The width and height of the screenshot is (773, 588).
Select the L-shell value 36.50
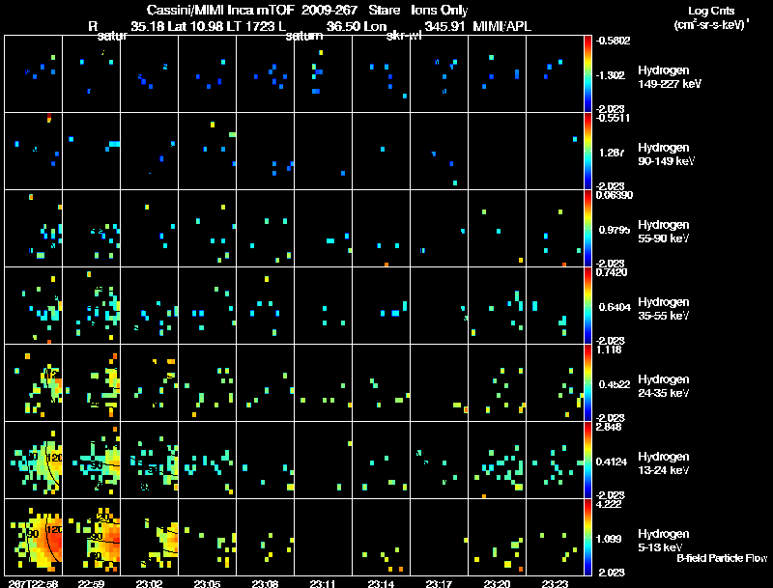343,26
